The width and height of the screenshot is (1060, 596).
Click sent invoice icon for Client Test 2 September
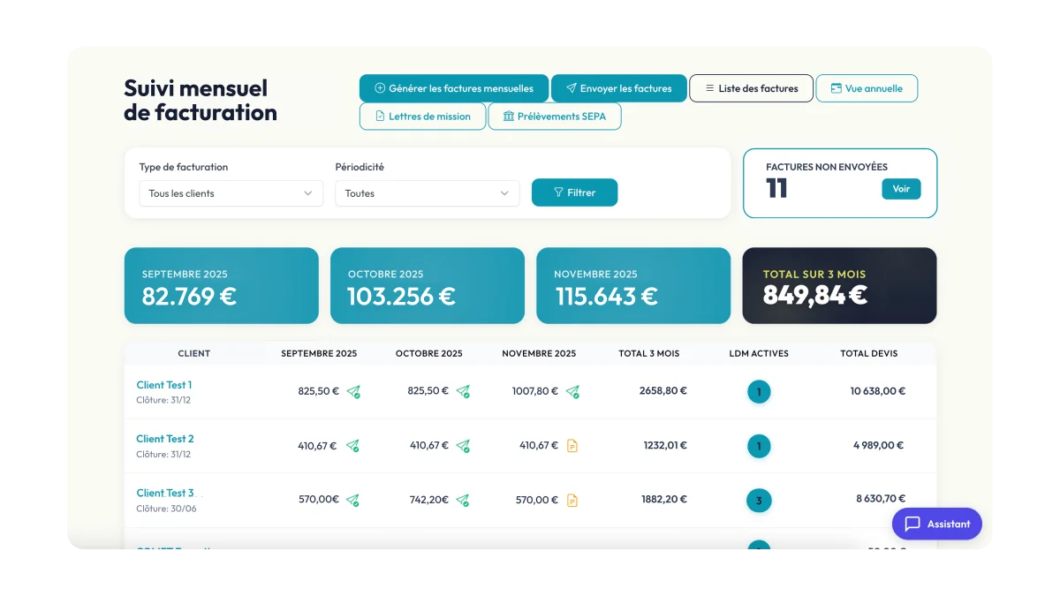(x=352, y=446)
